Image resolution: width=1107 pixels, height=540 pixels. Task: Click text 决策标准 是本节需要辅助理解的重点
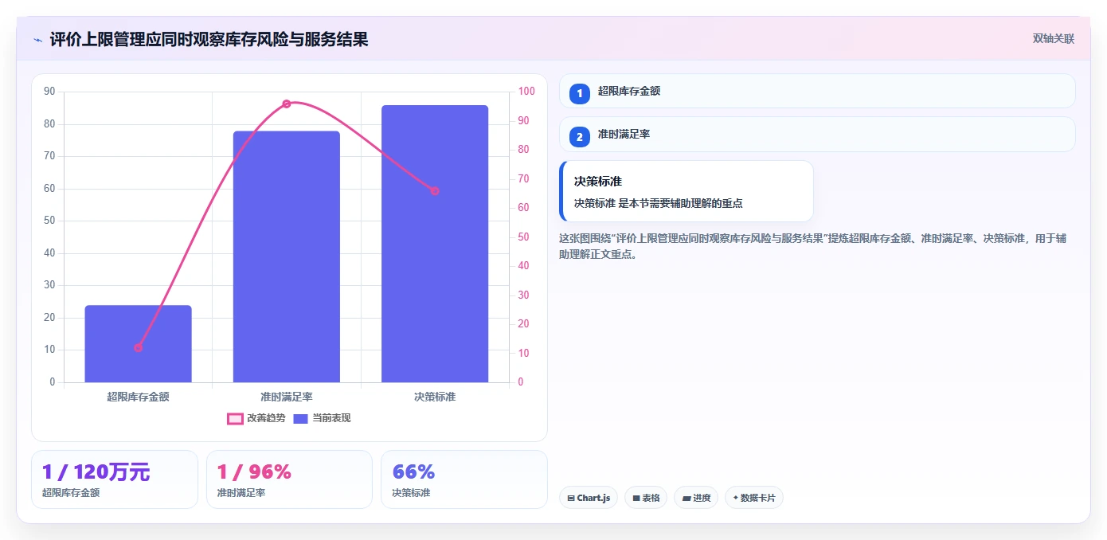click(x=659, y=203)
